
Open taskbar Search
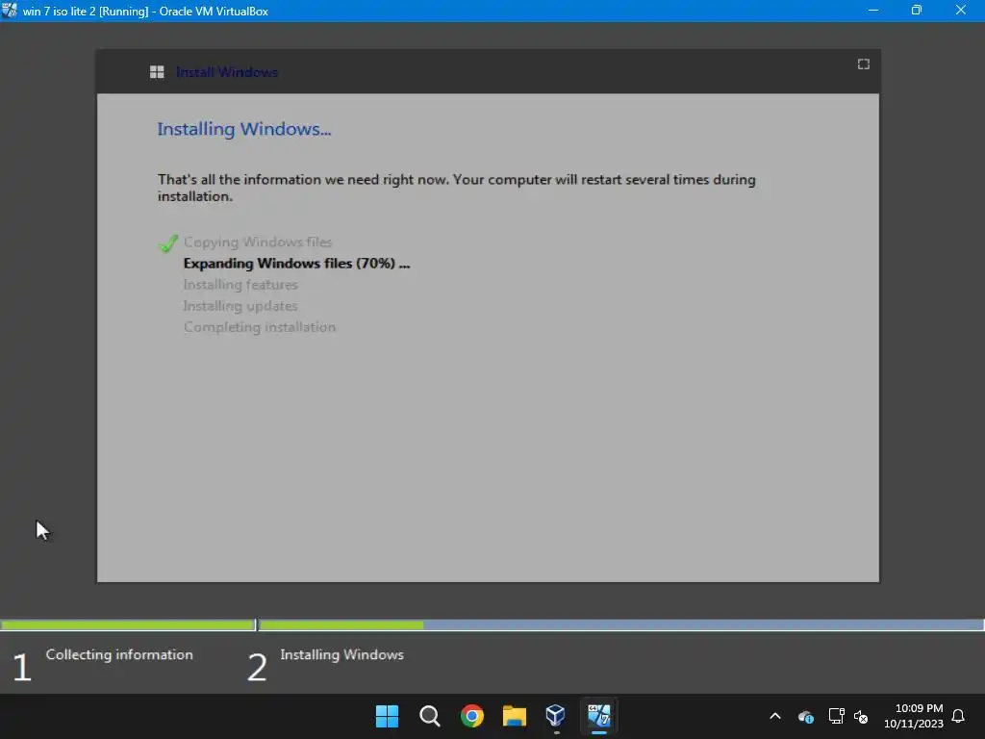click(x=430, y=716)
